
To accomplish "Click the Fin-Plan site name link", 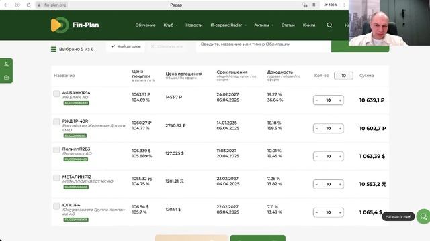I will 86,25.
